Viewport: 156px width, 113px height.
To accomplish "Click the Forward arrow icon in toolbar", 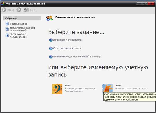I will click(x=19, y=10).
